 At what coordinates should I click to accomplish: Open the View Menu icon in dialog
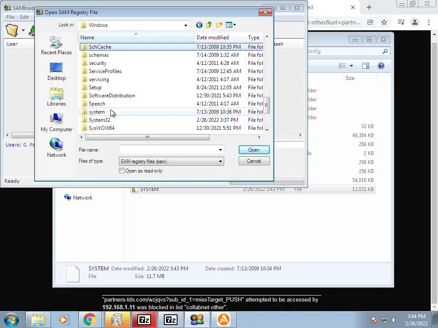(x=229, y=25)
